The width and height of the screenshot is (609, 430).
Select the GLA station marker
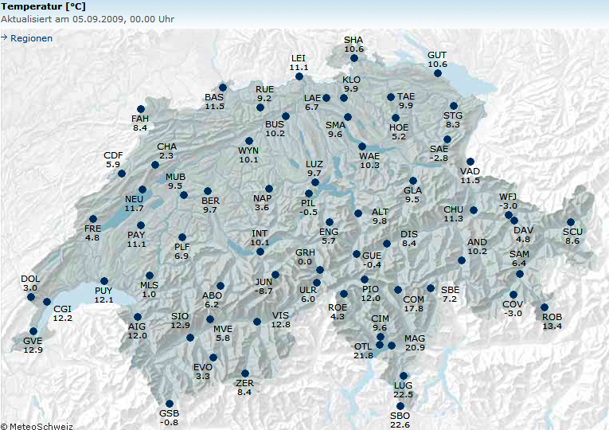click(413, 181)
